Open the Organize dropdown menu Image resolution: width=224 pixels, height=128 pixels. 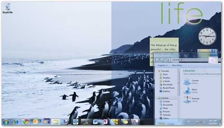pos(163,65)
